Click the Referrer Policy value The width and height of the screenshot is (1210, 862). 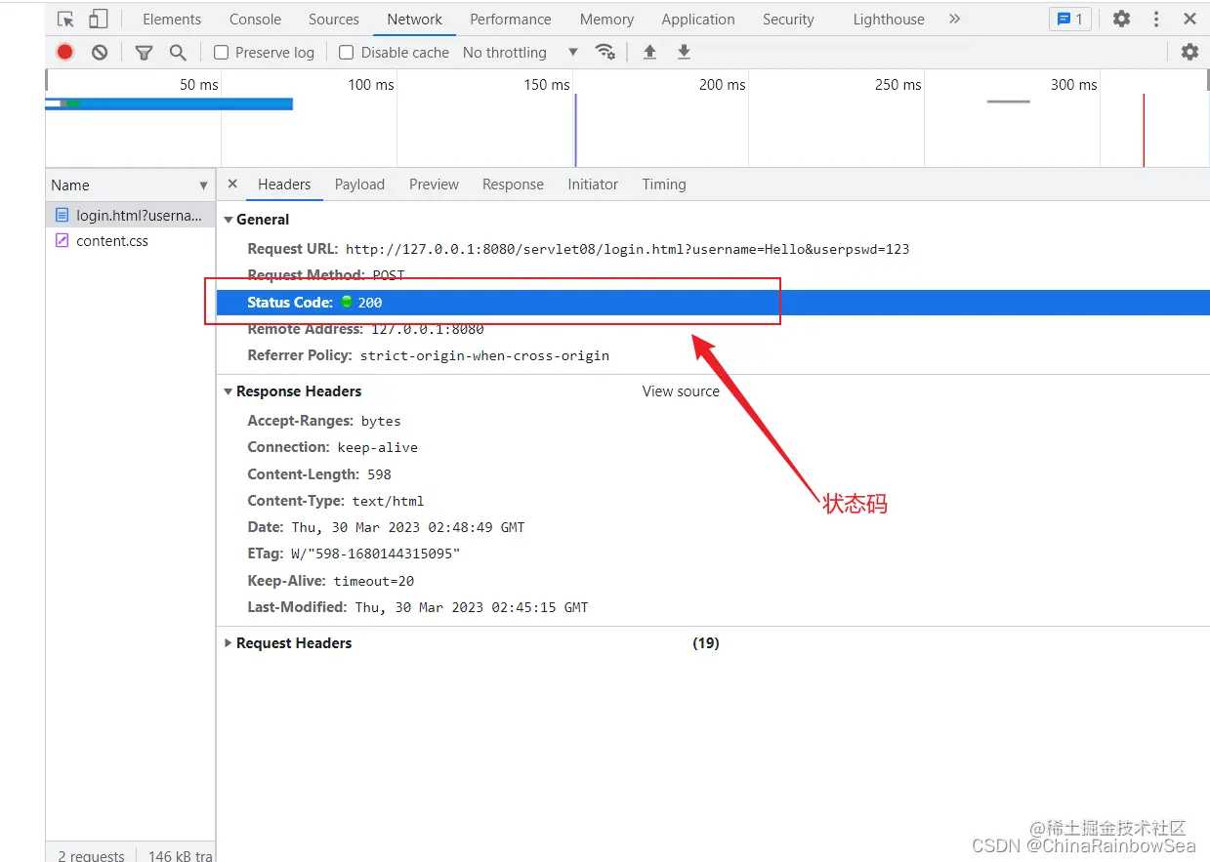pyautogui.click(x=484, y=355)
